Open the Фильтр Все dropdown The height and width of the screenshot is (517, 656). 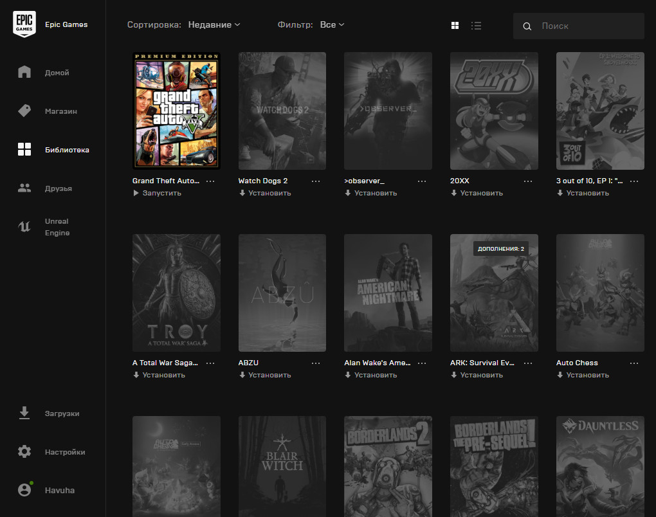[x=333, y=24]
